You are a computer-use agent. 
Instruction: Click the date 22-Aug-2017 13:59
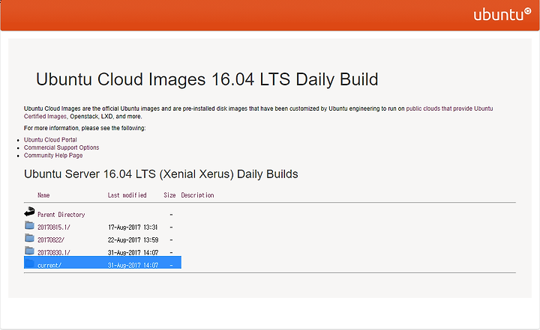pyautogui.click(x=133, y=240)
